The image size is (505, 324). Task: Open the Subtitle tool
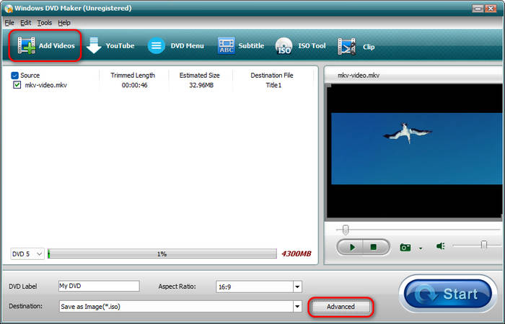pos(241,46)
